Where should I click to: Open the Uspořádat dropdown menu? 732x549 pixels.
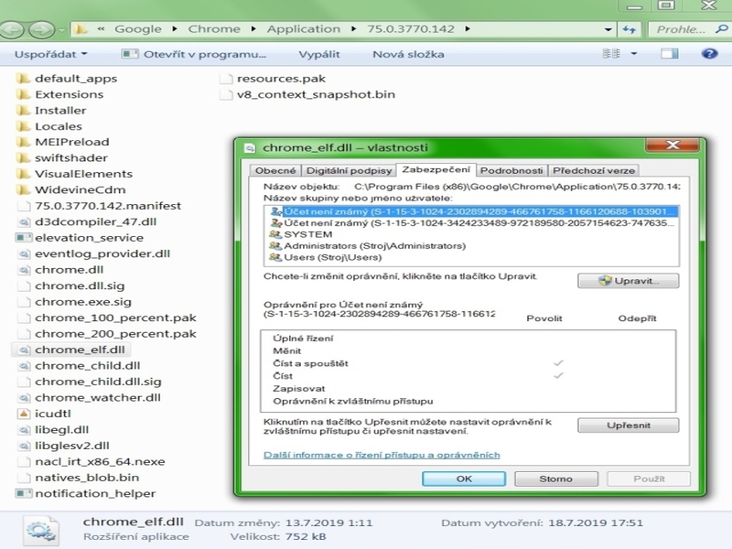51,54
